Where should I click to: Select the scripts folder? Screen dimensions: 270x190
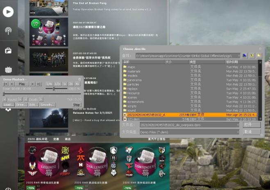pyautogui.click(x=190, y=106)
